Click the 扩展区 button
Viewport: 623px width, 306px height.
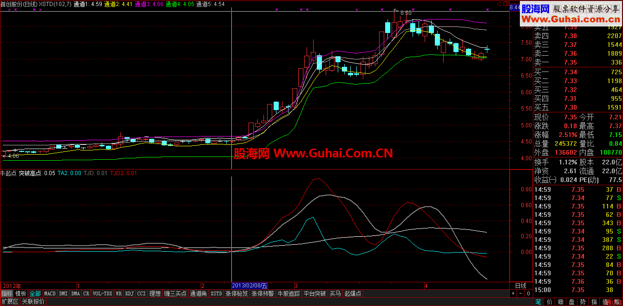[x=10, y=301]
